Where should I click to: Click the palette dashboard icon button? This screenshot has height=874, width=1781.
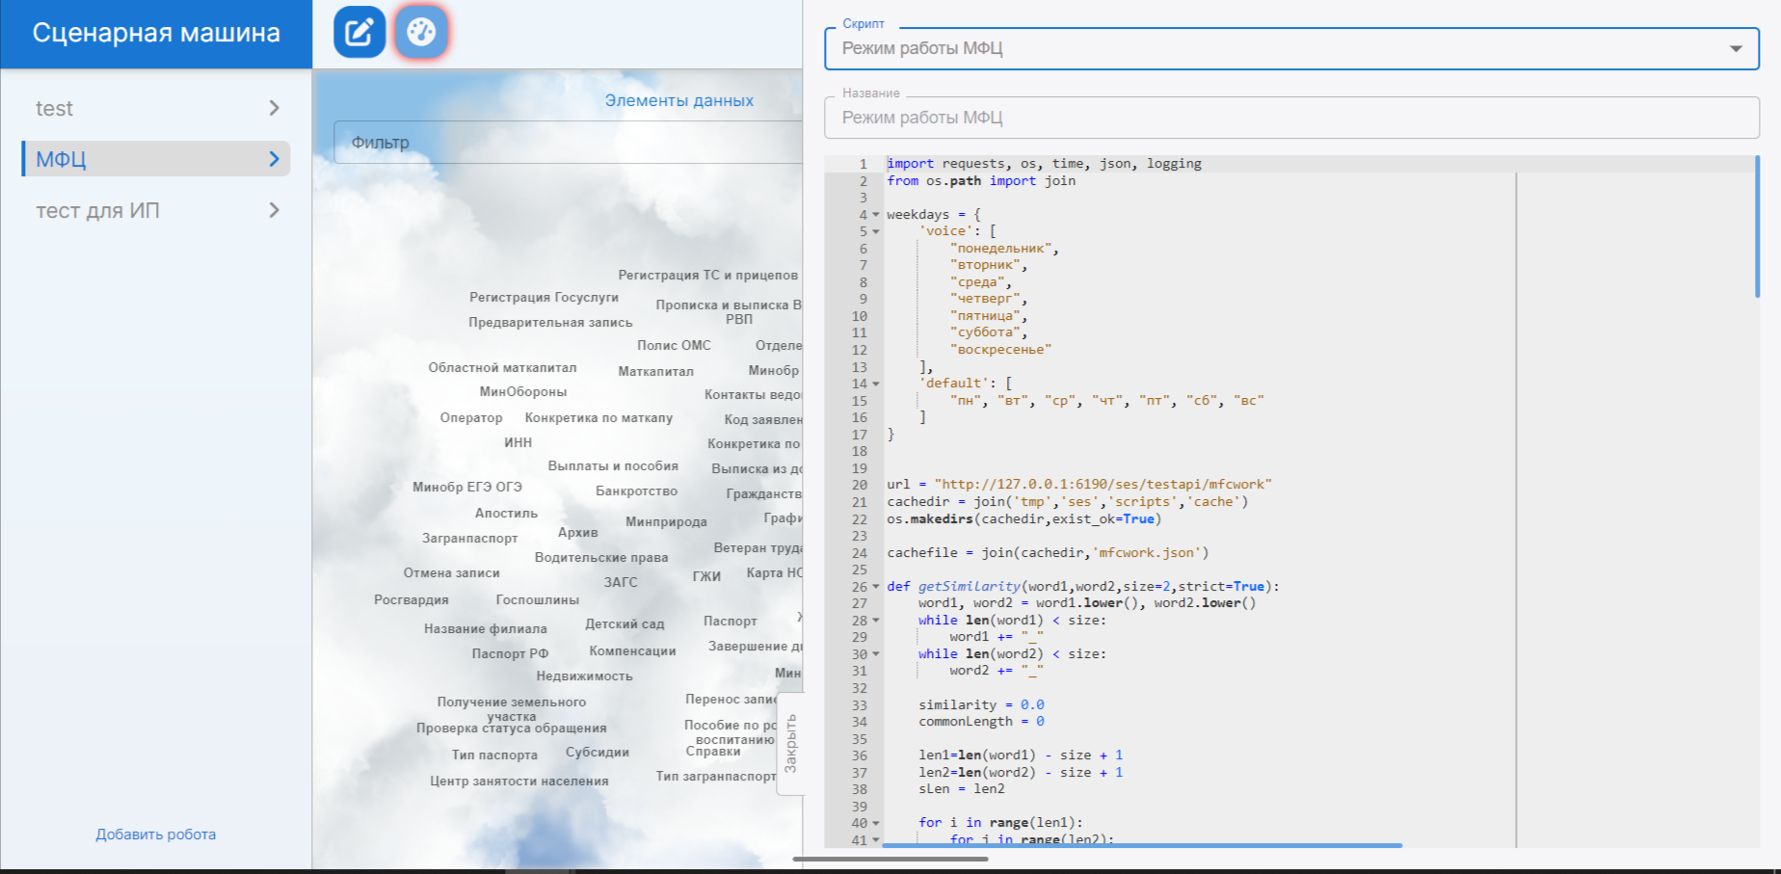coord(421,33)
